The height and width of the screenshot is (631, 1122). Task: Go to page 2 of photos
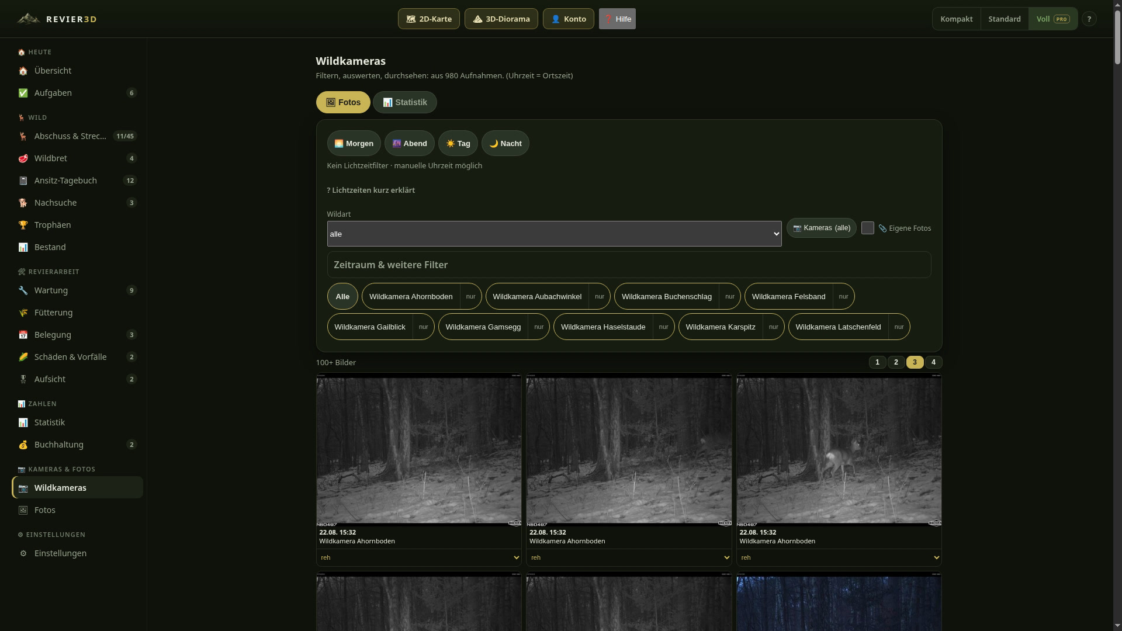click(x=896, y=362)
